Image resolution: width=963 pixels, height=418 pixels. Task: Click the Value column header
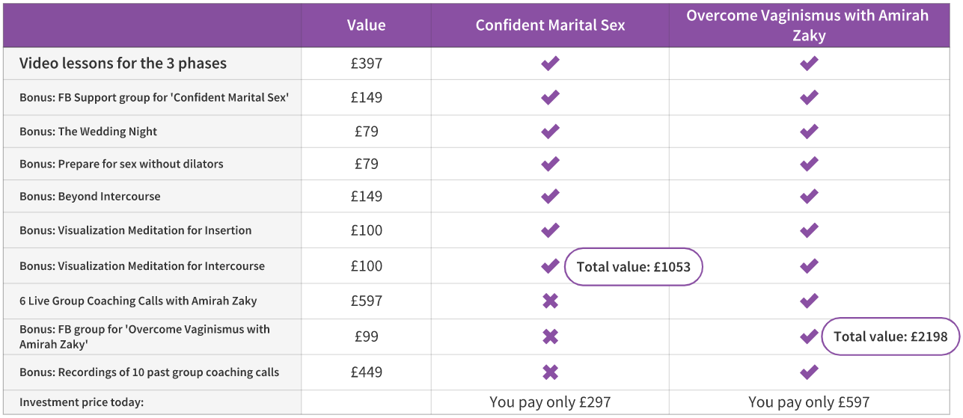[x=367, y=25]
